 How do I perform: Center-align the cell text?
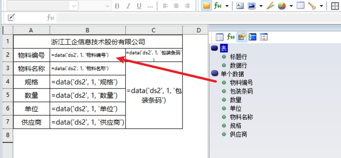point(176,6)
